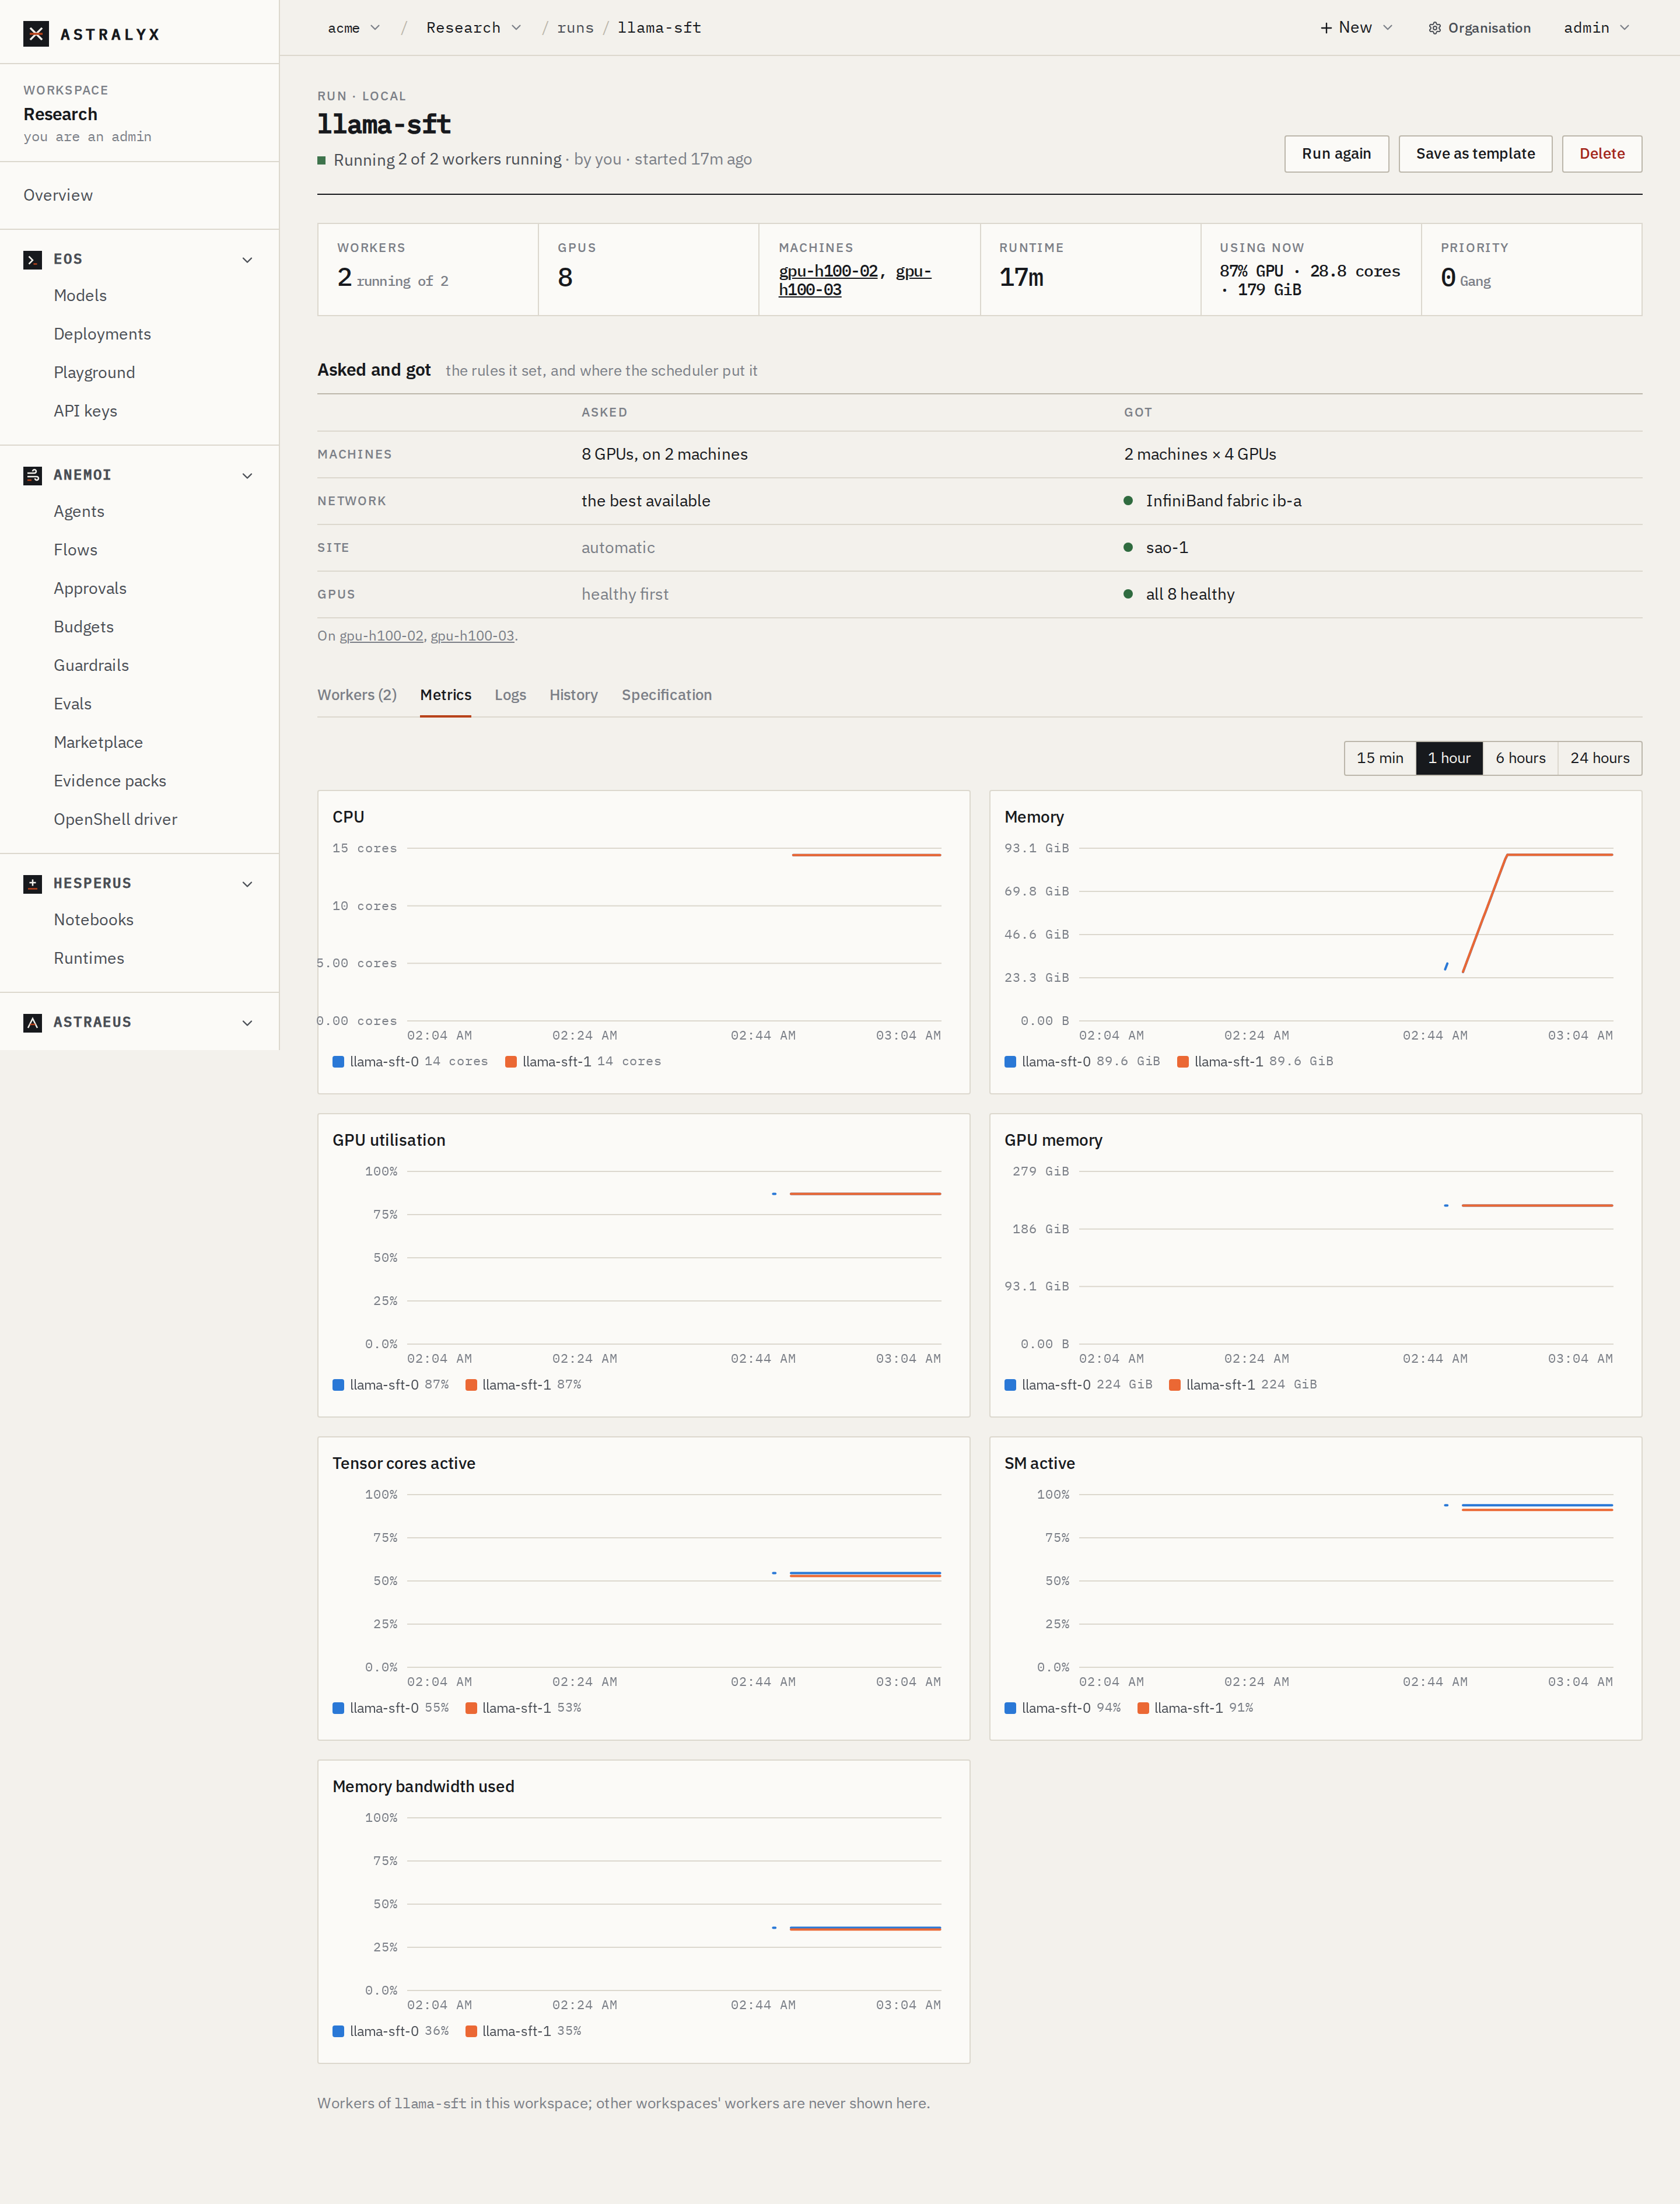Open the New menu in top bar

pyautogui.click(x=1356, y=28)
